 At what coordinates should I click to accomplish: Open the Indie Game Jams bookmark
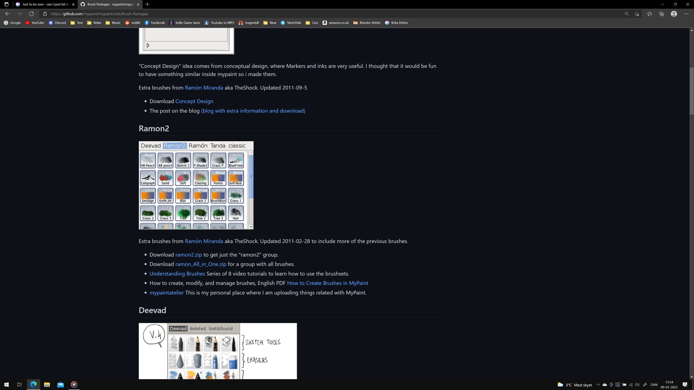184,22
